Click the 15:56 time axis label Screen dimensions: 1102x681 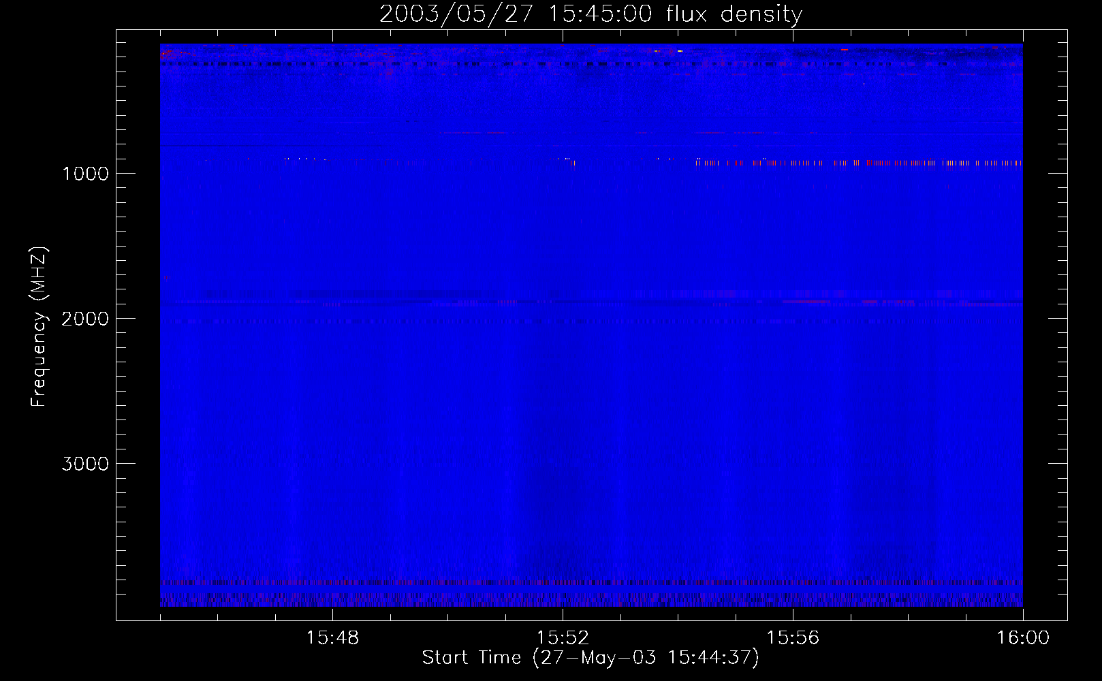pyautogui.click(x=793, y=638)
